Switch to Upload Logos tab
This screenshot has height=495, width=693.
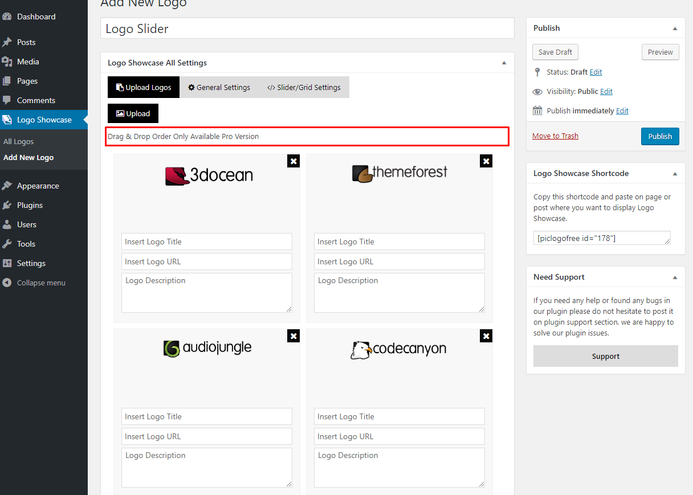[144, 87]
